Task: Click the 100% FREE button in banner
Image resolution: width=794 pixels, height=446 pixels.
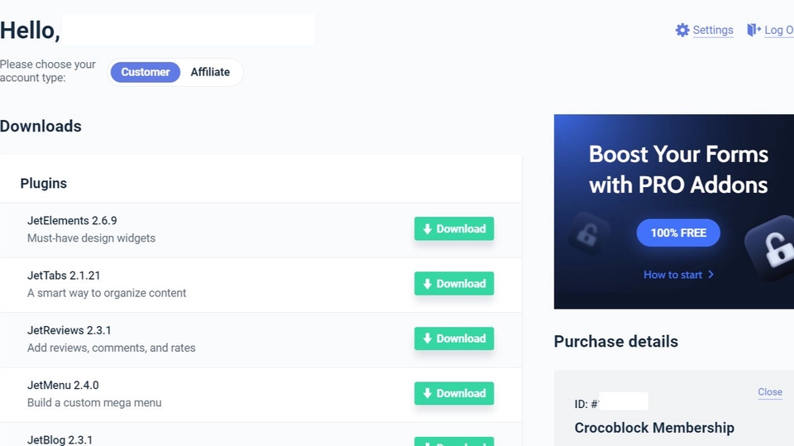Action: 678,233
